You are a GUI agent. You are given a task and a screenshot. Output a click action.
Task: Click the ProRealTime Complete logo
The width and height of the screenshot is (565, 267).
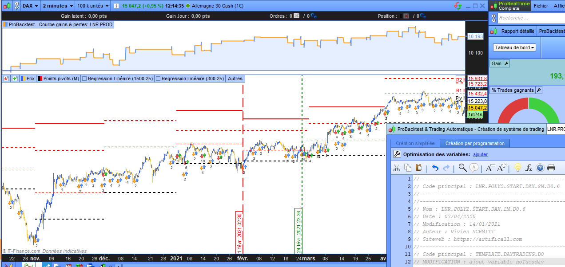[x=509, y=6]
